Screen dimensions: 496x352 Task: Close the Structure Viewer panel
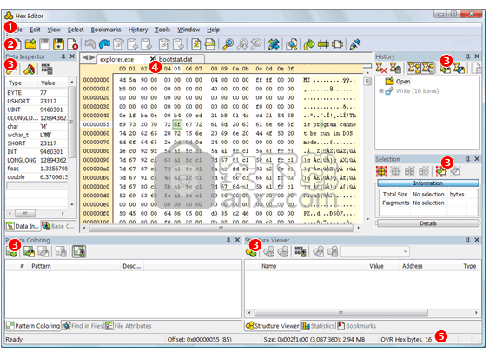coord(477,240)
